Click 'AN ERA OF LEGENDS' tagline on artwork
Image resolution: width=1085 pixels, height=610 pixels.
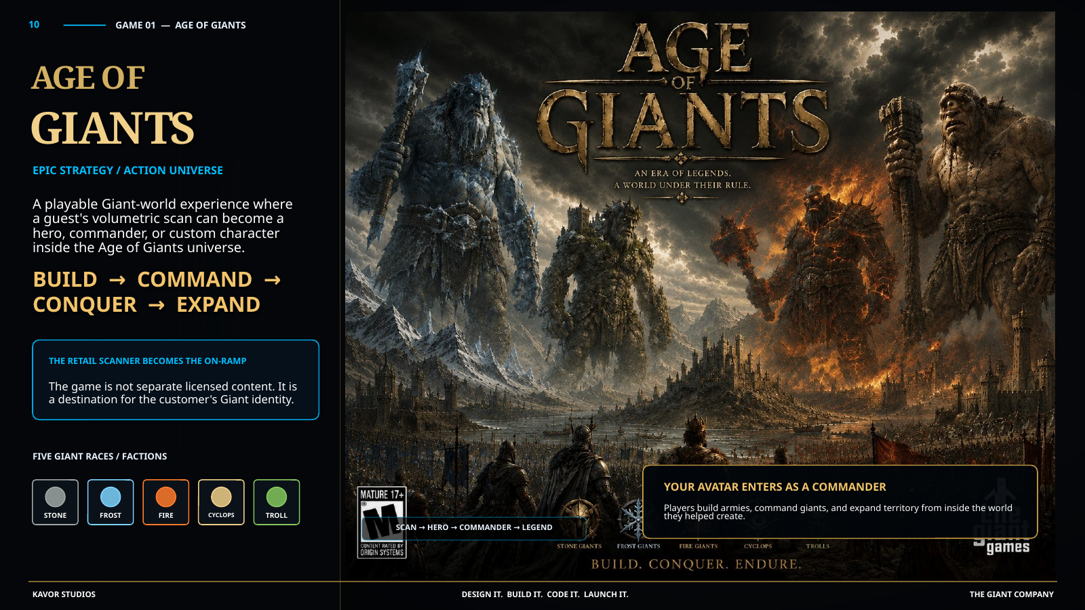coord(683,173)
